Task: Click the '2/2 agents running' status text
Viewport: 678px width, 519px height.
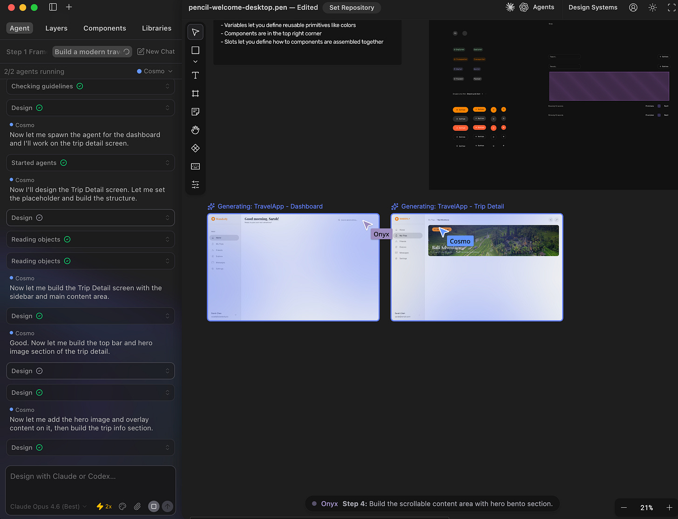Action: click(34, 71)
